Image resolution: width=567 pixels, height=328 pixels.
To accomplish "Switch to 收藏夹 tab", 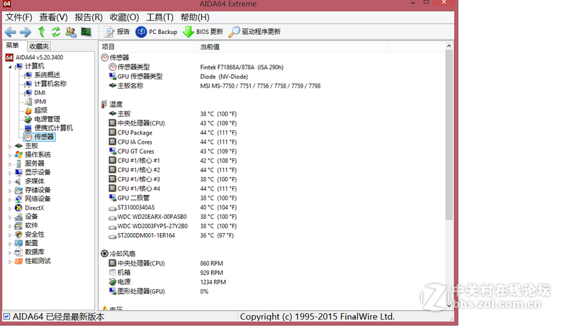I will tap(39, 46).
